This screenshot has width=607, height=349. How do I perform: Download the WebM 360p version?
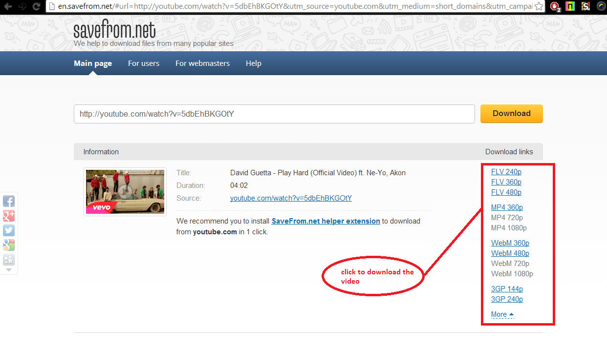pos(510,243)
